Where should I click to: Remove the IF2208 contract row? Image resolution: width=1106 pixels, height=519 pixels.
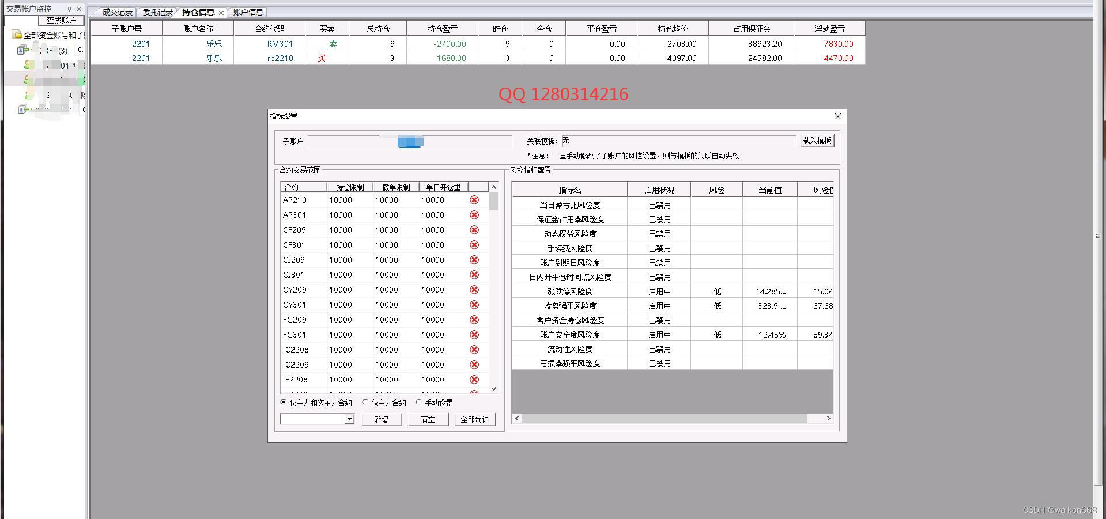coord(474,380)
